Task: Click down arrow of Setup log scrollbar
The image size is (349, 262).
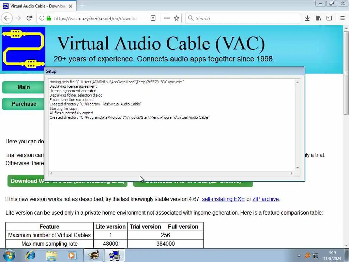Action: pyautogui.click(x=298, y=168)
